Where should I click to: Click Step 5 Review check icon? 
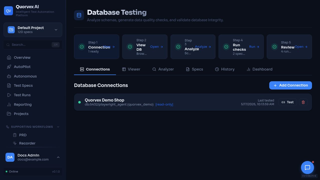(x=274, y=47)
